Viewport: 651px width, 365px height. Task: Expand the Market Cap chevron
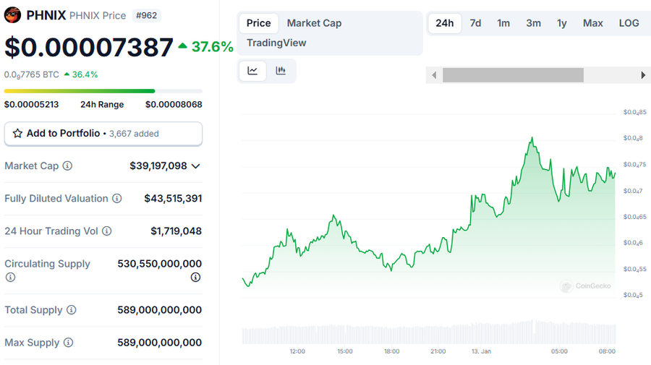[x=195, y=166]
